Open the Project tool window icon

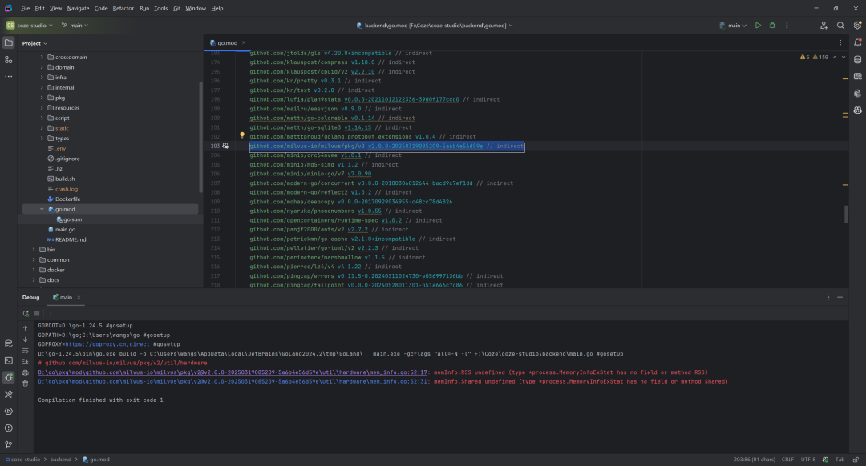point(8,42)
